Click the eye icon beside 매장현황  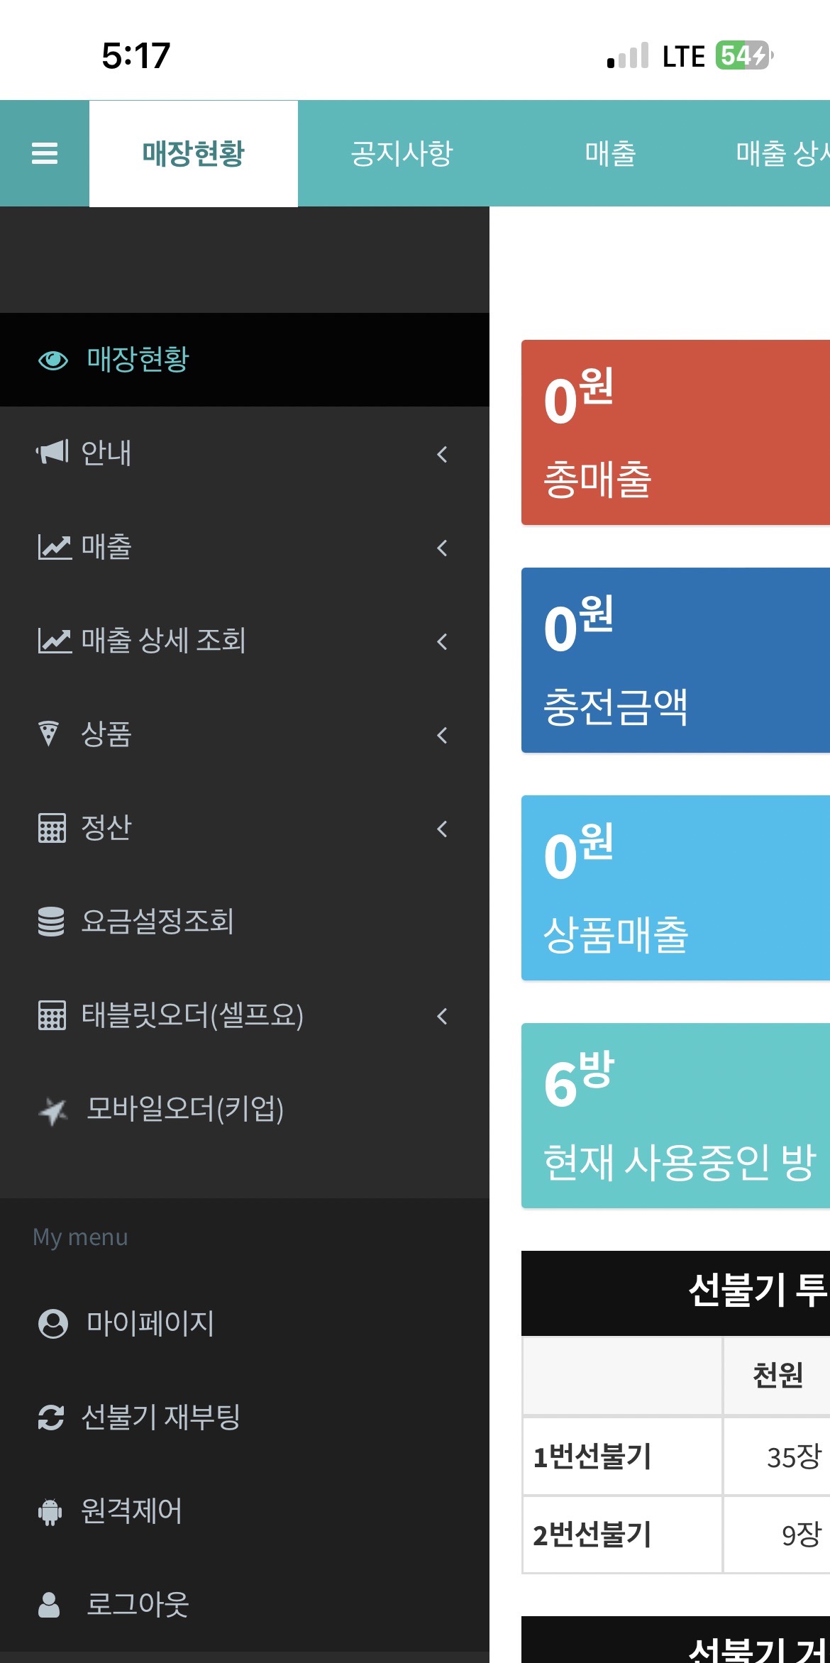click(x=52, y=360)
